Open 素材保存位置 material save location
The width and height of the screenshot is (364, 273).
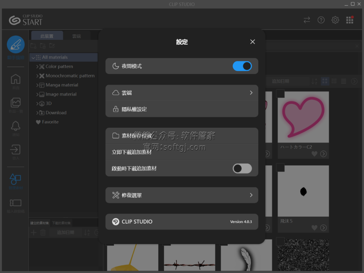(182, 136)
